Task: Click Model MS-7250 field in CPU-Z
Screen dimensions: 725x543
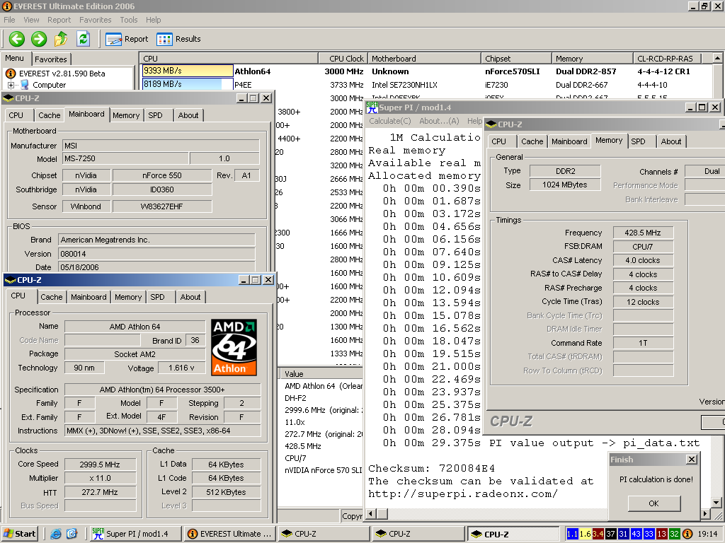Action: (x=126, y=158)
